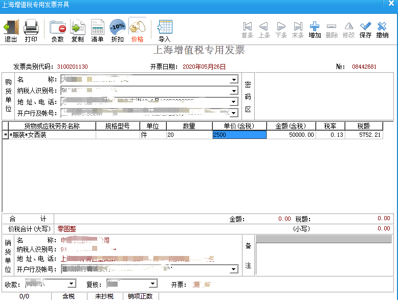This screenshot has width=398, height=300.
Task: Click the 退出 exit door icon
Action: click(11, 31)
